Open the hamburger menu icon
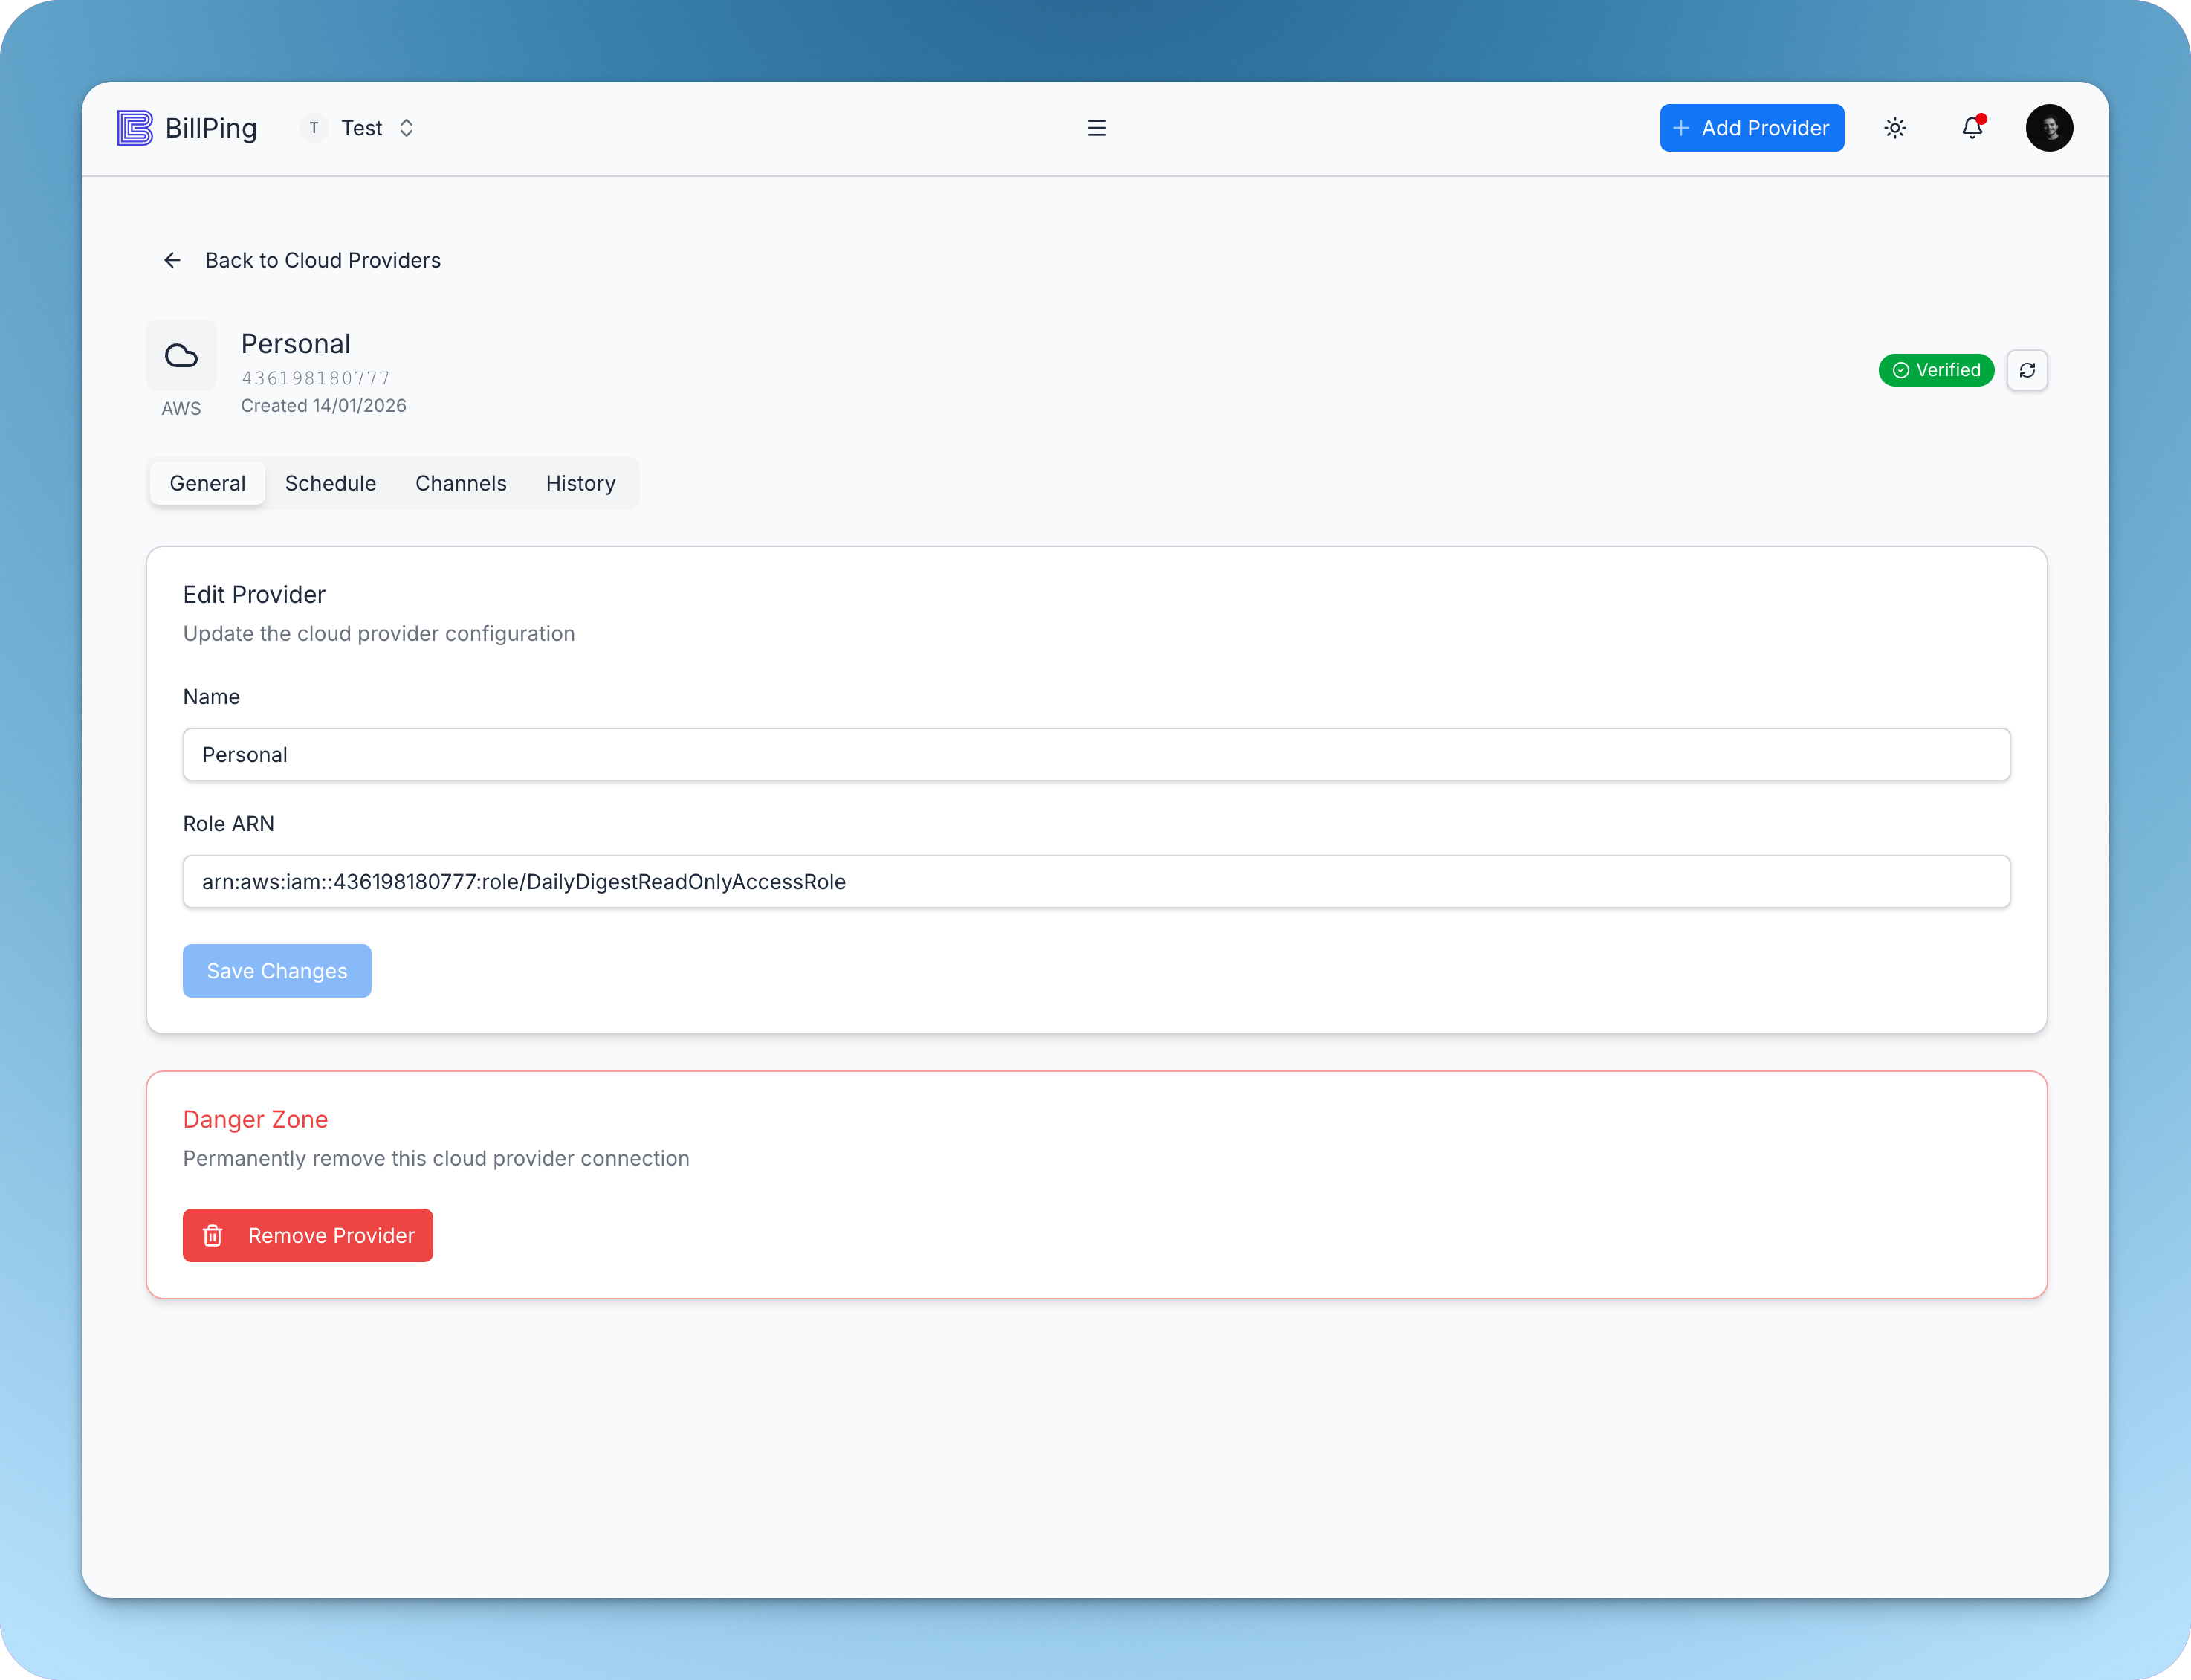 click(1096, 128)
